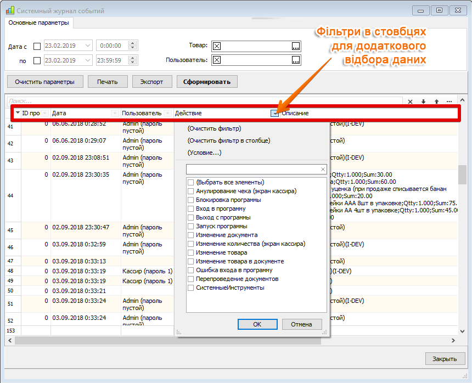
Task: Clear filter search box X icon
Action: [x=323, y=170]
